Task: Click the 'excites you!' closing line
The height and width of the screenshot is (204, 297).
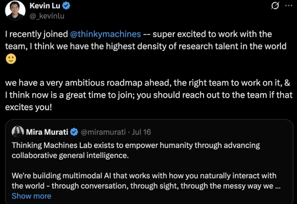Action: click(x=29, y=107)
